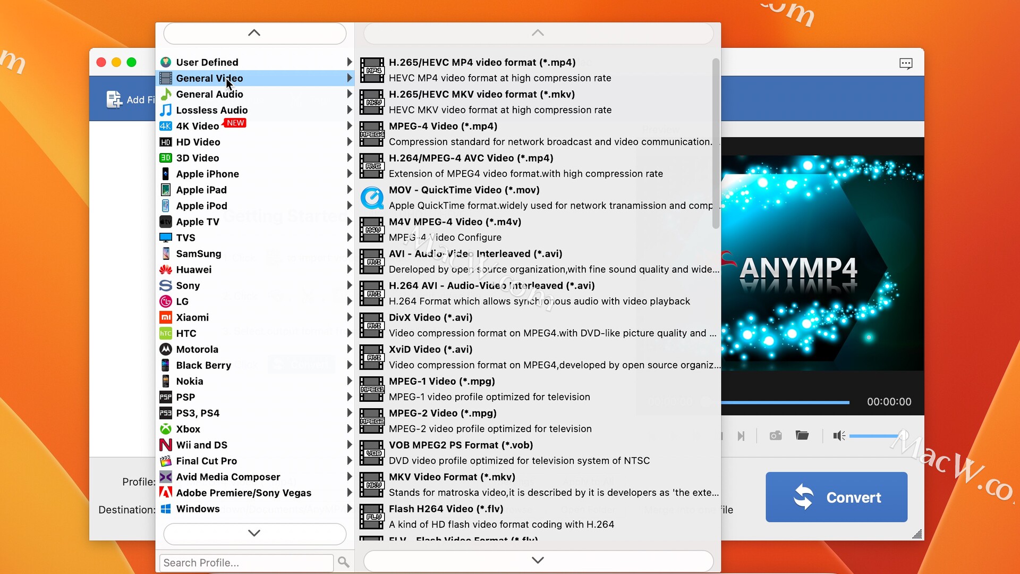Click the search magnifier button

(344, 562)
